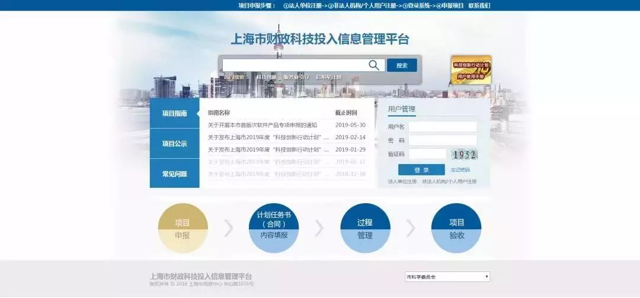Click the magnifying glass search icon
Viewport: 640px width, 298px height.
pos(374,65)
